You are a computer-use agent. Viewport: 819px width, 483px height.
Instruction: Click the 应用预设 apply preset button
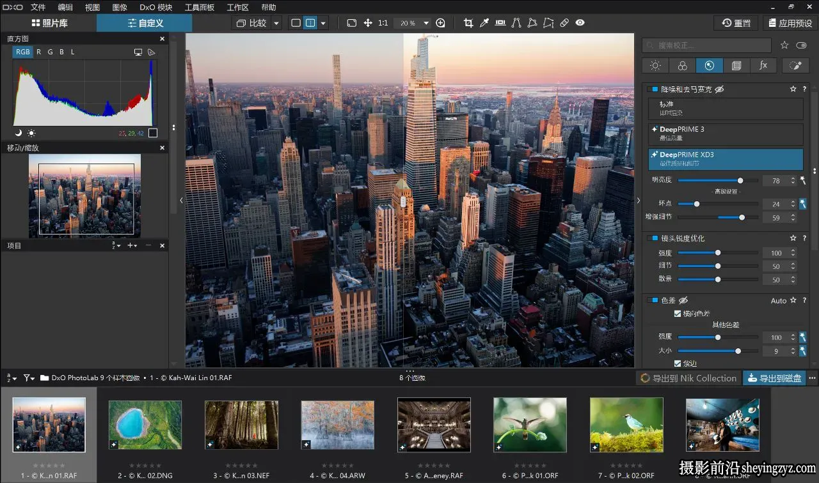[x=790, y=23]
